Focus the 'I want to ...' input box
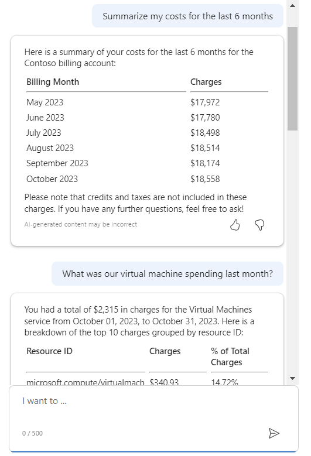Image resolution: width=311 pixels, height=456 pixels. (153, 419)
